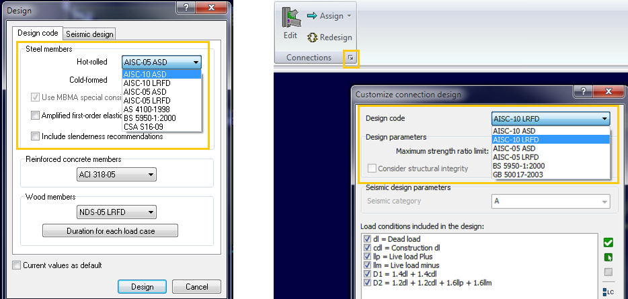Image resolution: width=628 pixels, height=299 pixels.
Task: Select AISC-10 LRFD in connection code list
Action: pos(551,140)
